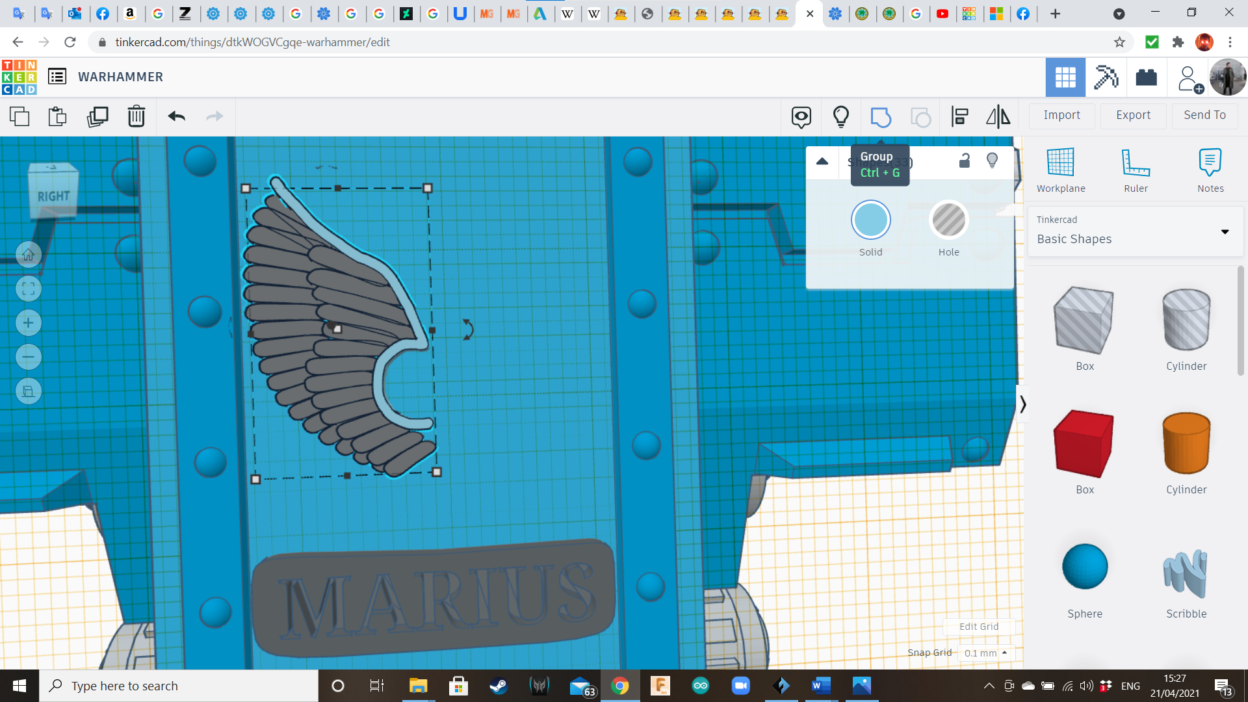Open the Export menu
This screenshot has width=1248, height=702.
(x=1133, y=116)
